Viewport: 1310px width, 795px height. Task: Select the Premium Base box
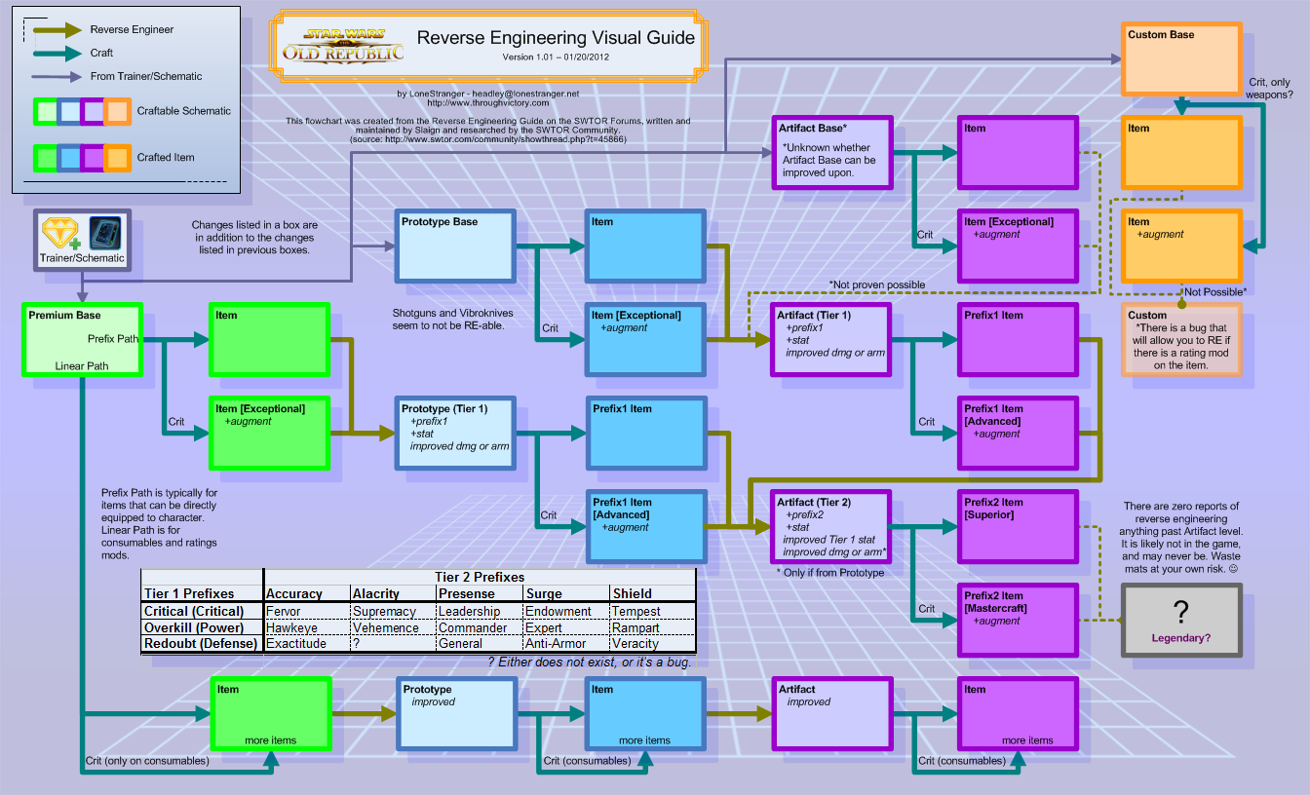[x=82, y=340]
